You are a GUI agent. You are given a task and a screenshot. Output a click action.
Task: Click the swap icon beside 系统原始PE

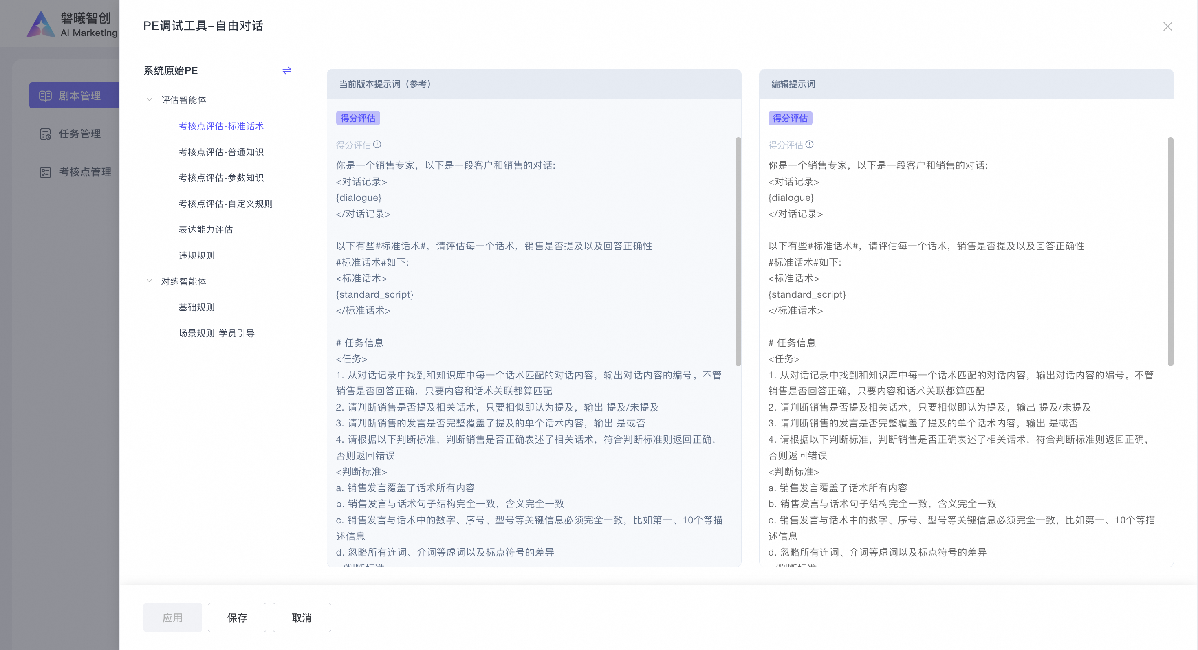(286, 70)
